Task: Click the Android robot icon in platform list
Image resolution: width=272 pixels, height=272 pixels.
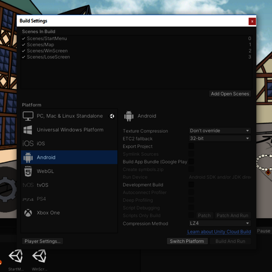Action: [28, 158]
